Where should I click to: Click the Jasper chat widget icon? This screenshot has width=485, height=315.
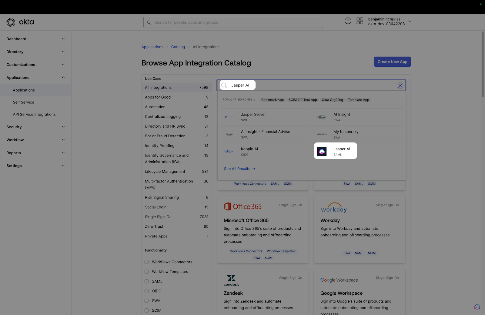click(x=477, y=307)
